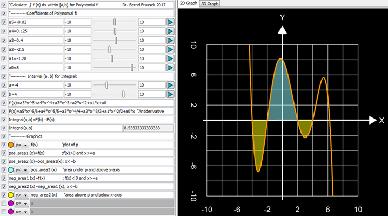Click the orange color circle for f(x) plot
The image size is (388, 216).
11,145
